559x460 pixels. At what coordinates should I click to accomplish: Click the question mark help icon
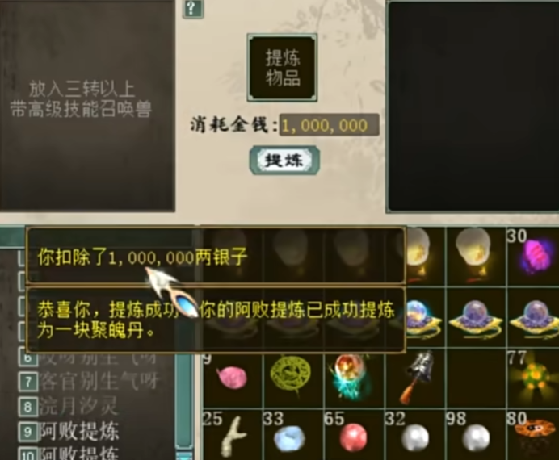tap(193, 8)
